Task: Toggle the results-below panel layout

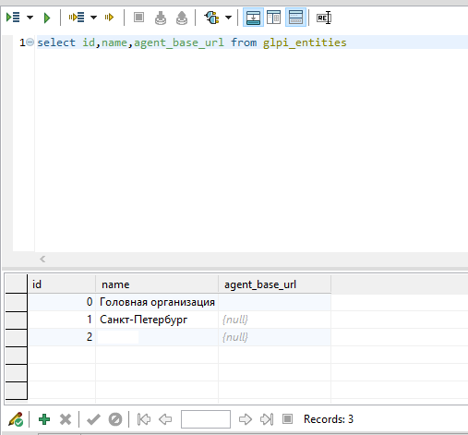Action: pos(253,18)
